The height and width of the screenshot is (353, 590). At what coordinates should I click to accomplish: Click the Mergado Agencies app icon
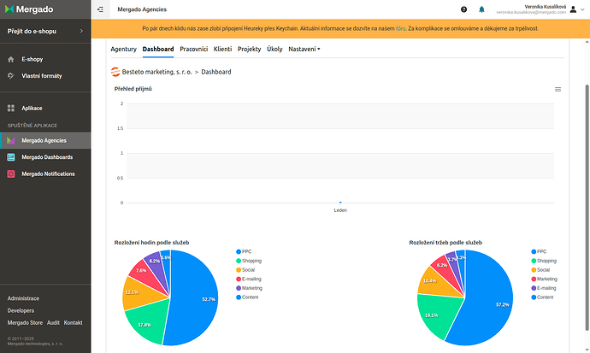point(11,140)
